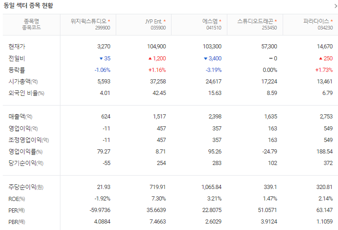Open the 동일 섹터 종목 현황 chevron arrow

tap(336, 6)
